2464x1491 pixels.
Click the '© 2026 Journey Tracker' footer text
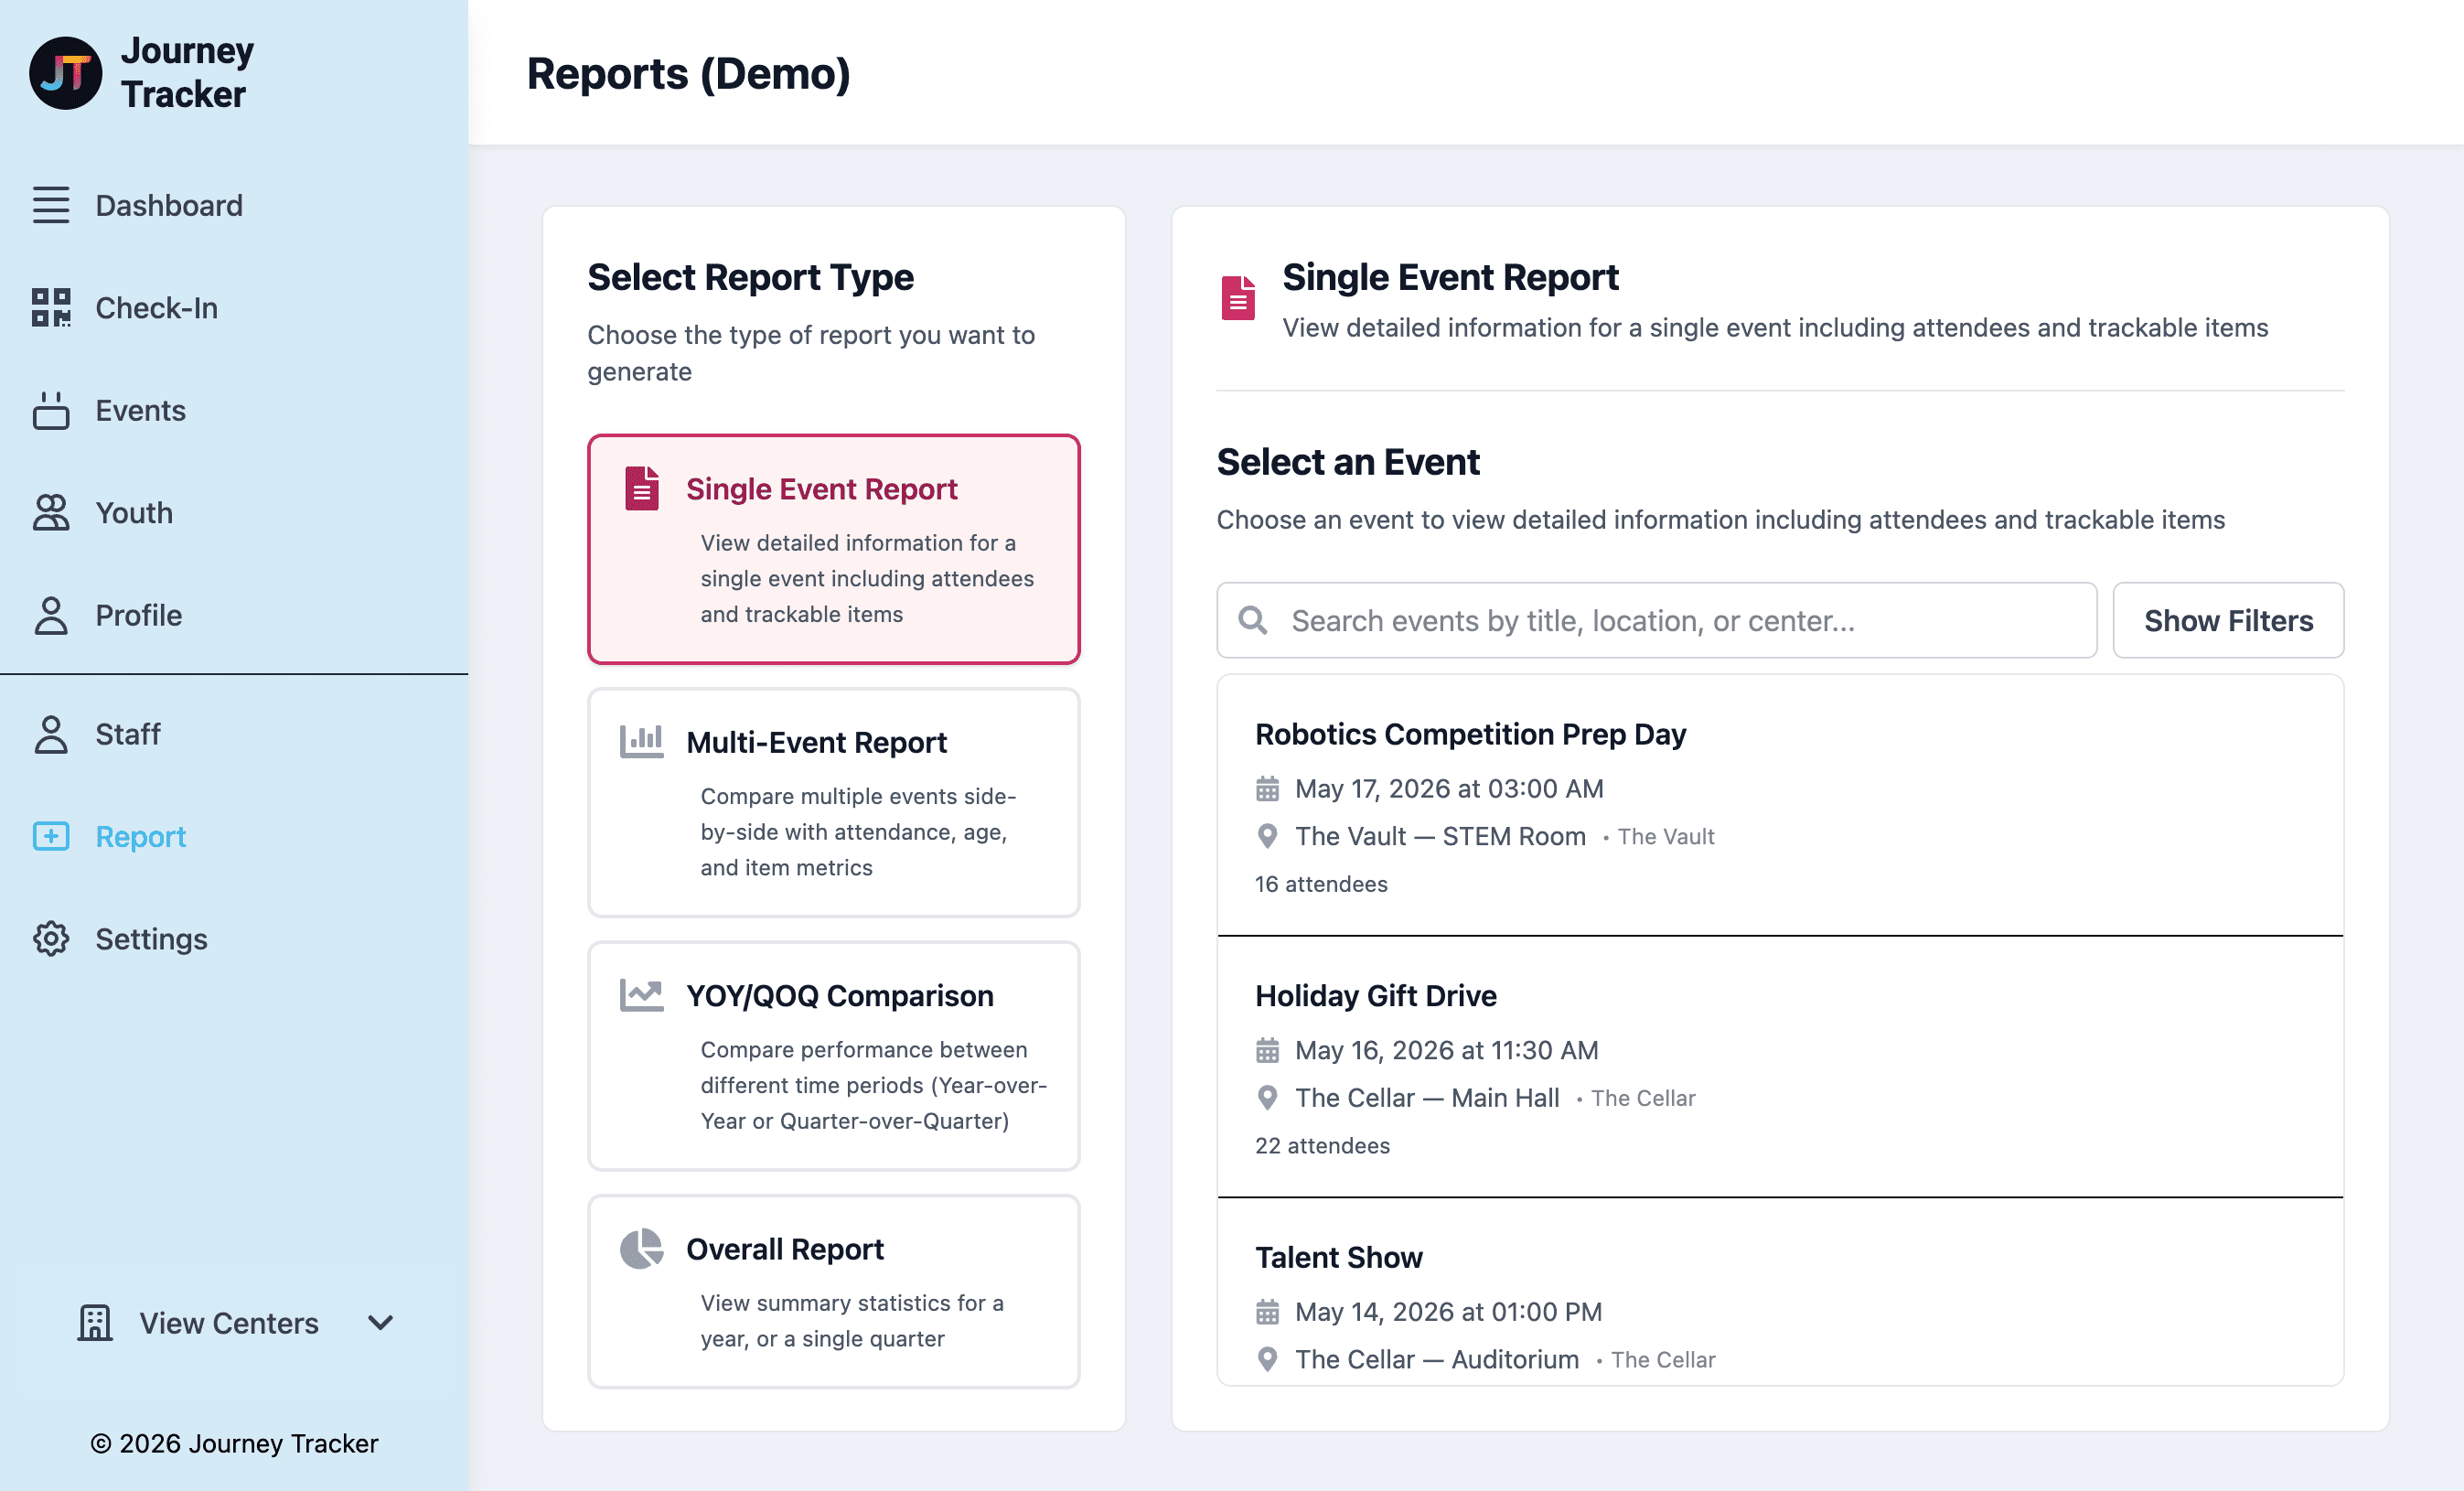[234, 1443]
